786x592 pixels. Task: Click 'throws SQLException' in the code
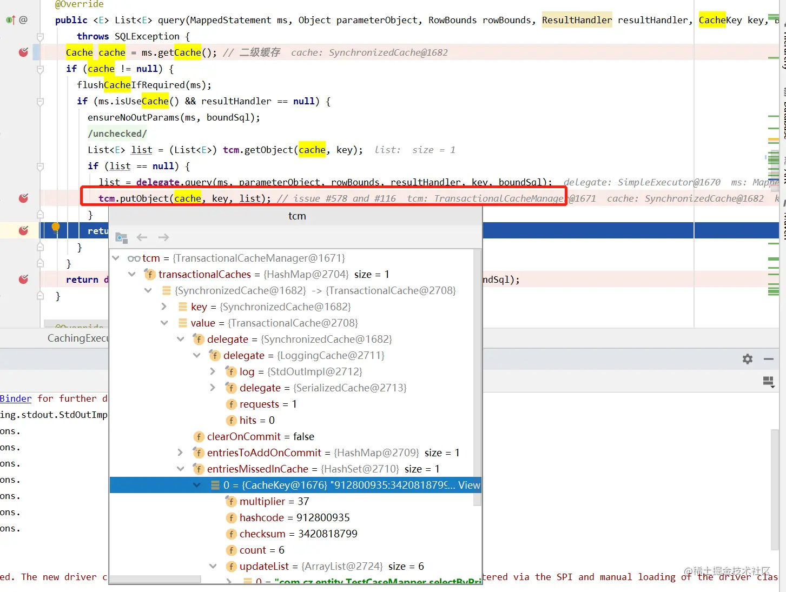point(128,36)
